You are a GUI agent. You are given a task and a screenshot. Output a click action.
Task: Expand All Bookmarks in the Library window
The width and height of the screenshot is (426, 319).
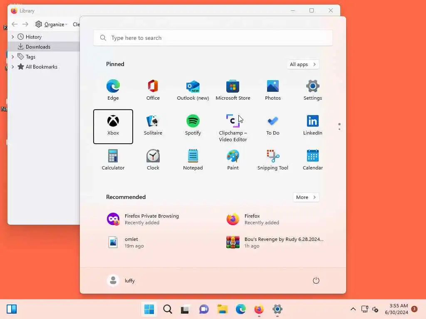(x=12, y=67)
